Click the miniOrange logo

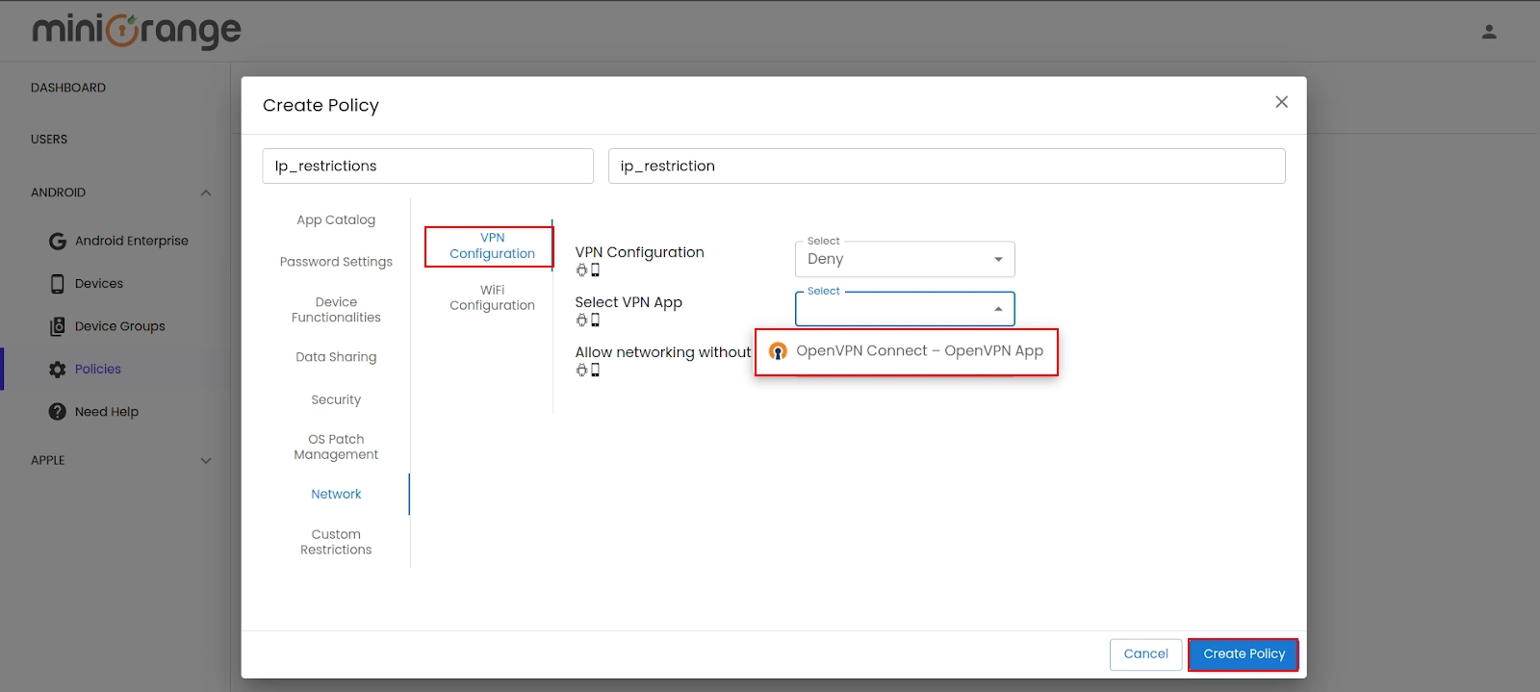tap(136, 31)
